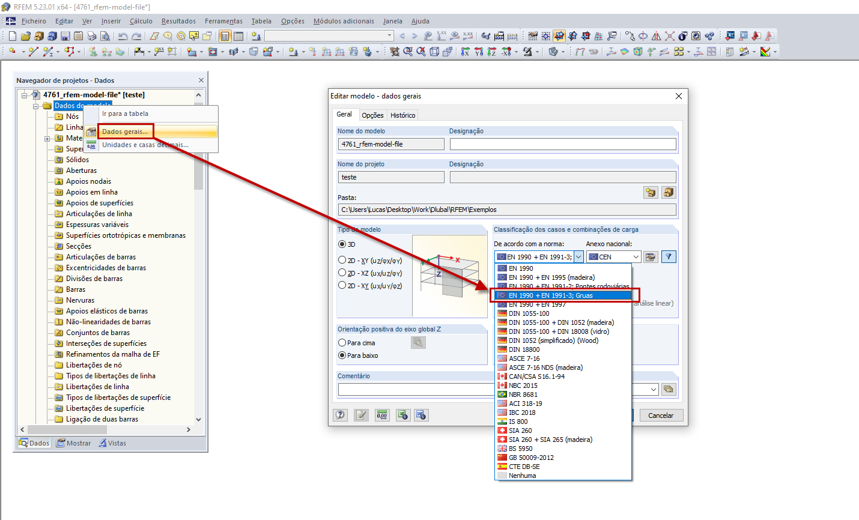The image size is (859, 520).
Task: Redo the last undone action
Action: point(136,36)
